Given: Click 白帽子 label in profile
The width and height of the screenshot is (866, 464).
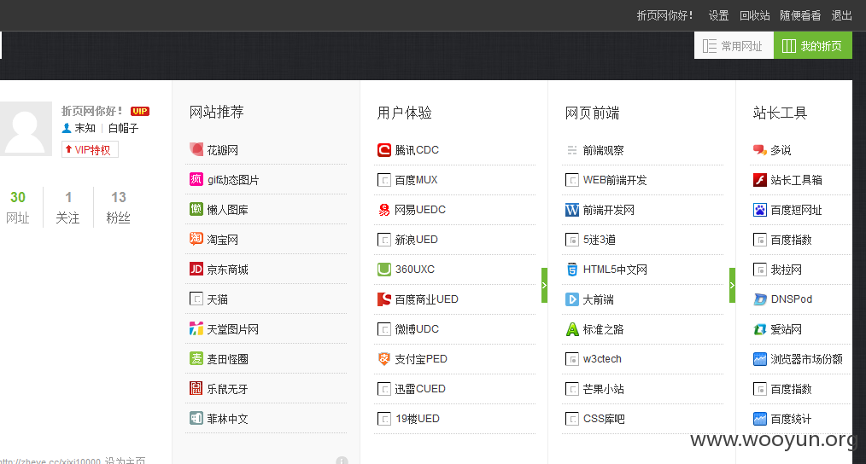Looking at the screenshot, I should (x=123, y=128).
